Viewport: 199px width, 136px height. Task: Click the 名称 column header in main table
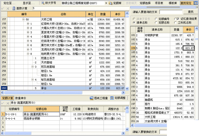click(63, 14)
